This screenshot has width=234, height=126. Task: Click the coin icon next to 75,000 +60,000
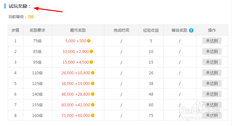92,115
